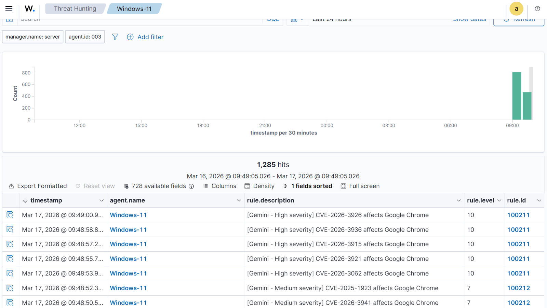Open the date picker calendar icon
Viewport: 547px width, 308px height.
pyautogui.click(x=295, y=19)
